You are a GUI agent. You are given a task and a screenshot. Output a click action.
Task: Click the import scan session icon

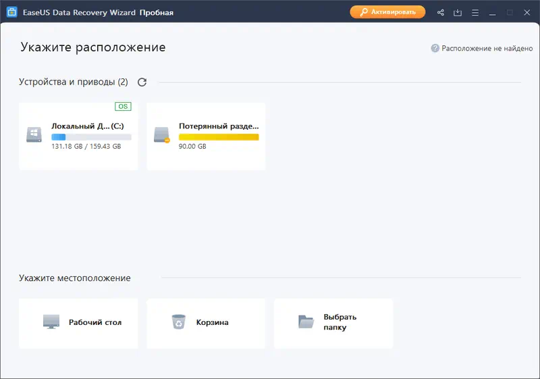pyautogui.click(x=458, y=12)
